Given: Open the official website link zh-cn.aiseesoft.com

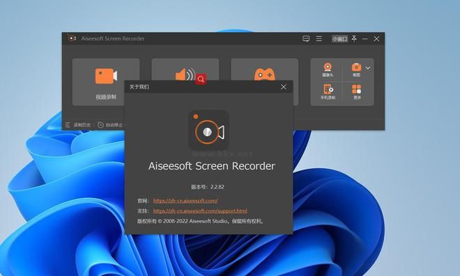Looking at the screenshot, I should [x=185, y=201].
